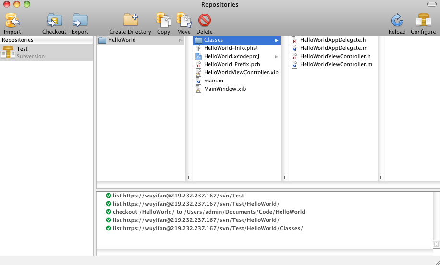440x265 pixels.
Task: Click the HelloWorldViewController.m file icon
Action: (294, 65)
